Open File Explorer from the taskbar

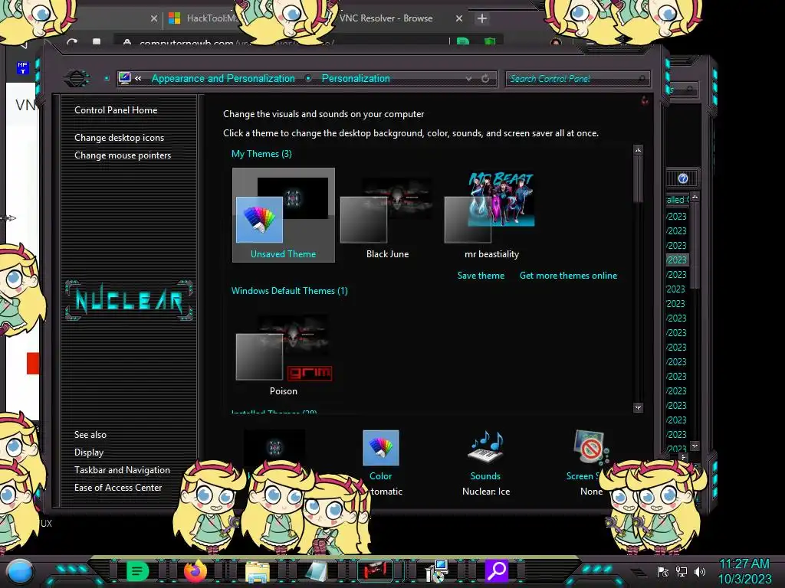(x=258, y=571)
